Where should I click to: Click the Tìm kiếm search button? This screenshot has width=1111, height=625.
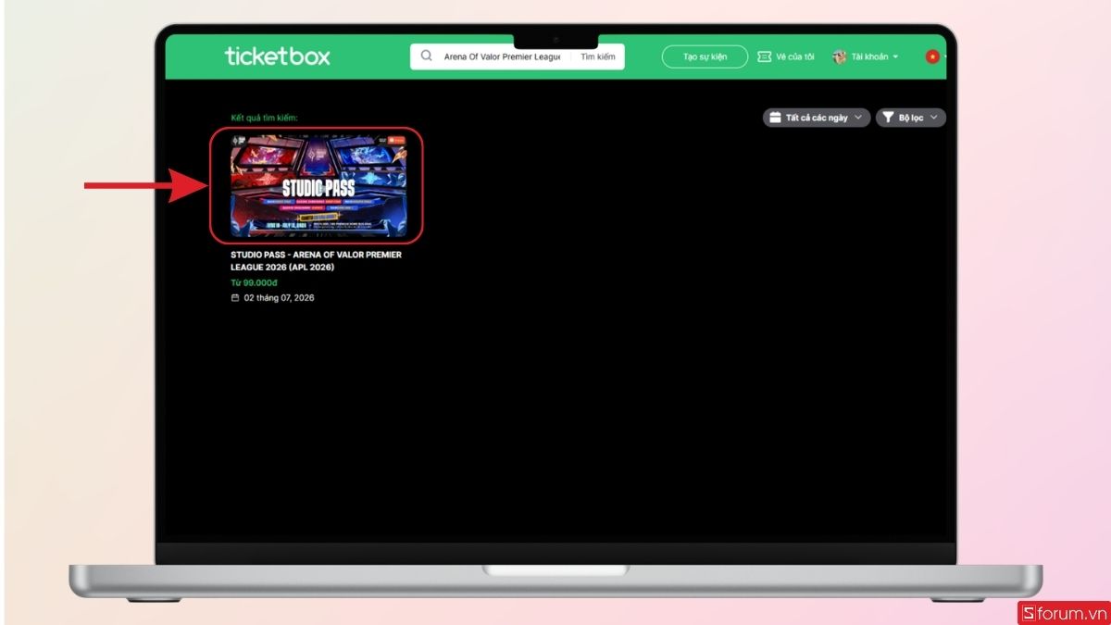tap(598, 56)
